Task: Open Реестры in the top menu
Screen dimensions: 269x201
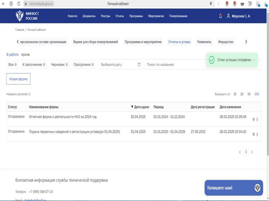Action: tap(105, 16)
